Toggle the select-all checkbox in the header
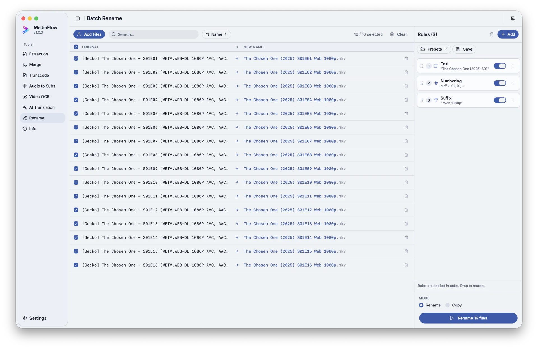This screenshot has height=349, width=538. click(x=76, y=47)
